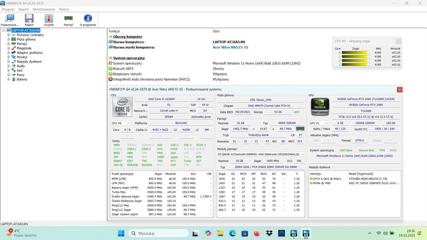
Task: Open the Monitorowanie menu
Action: (x=44, y=9)
